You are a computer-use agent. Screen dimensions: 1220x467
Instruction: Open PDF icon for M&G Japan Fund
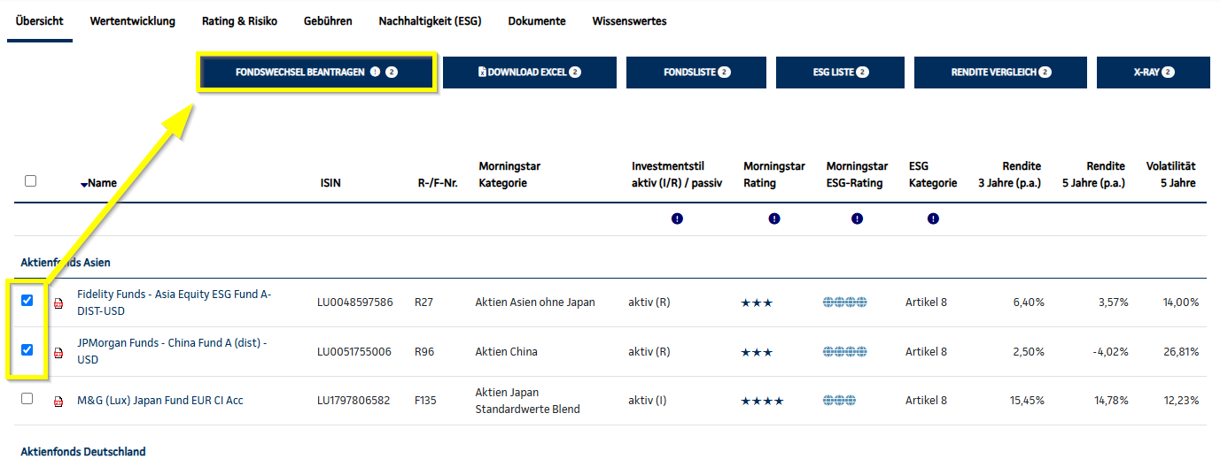pyautogui.click(x=59, y=402)
